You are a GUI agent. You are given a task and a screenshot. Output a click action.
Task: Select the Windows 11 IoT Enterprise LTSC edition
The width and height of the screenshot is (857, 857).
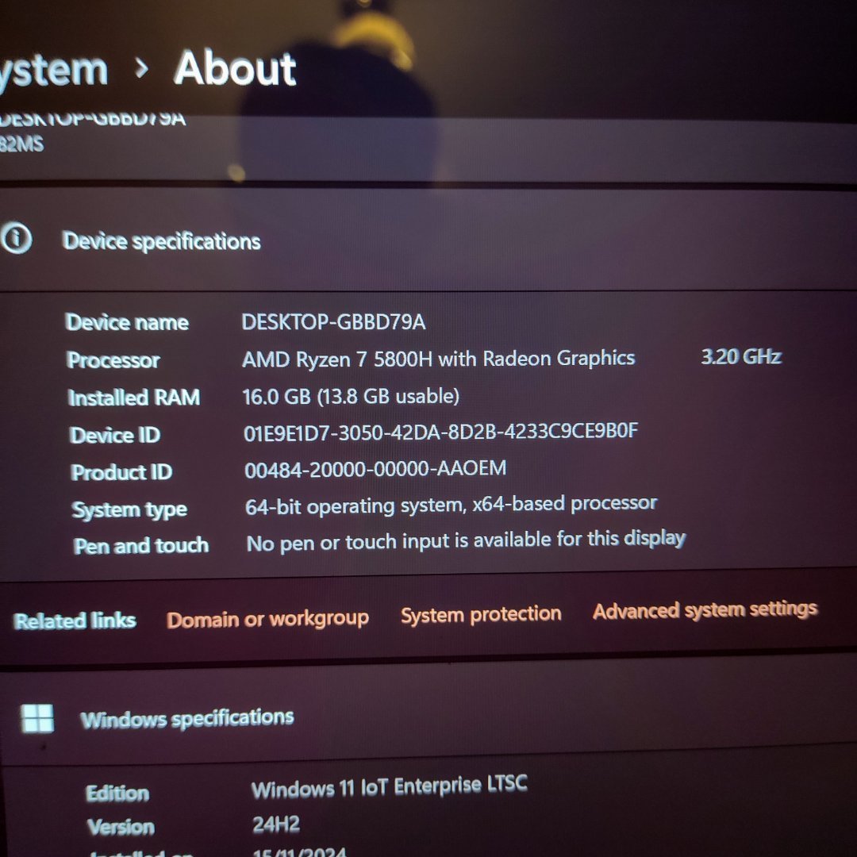pyautogui.click(x=389, y=787)
